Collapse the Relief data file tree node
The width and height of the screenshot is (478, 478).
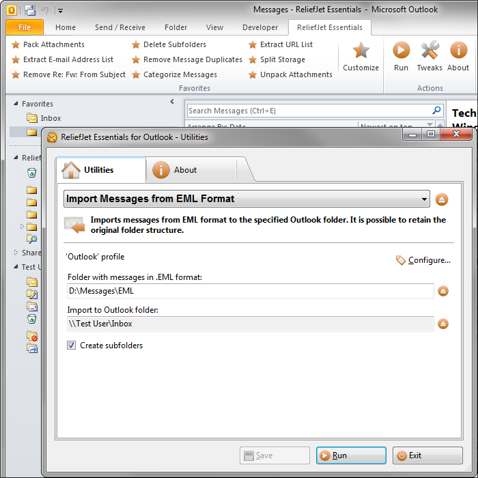pyautogui.click(x=16, y=158)
